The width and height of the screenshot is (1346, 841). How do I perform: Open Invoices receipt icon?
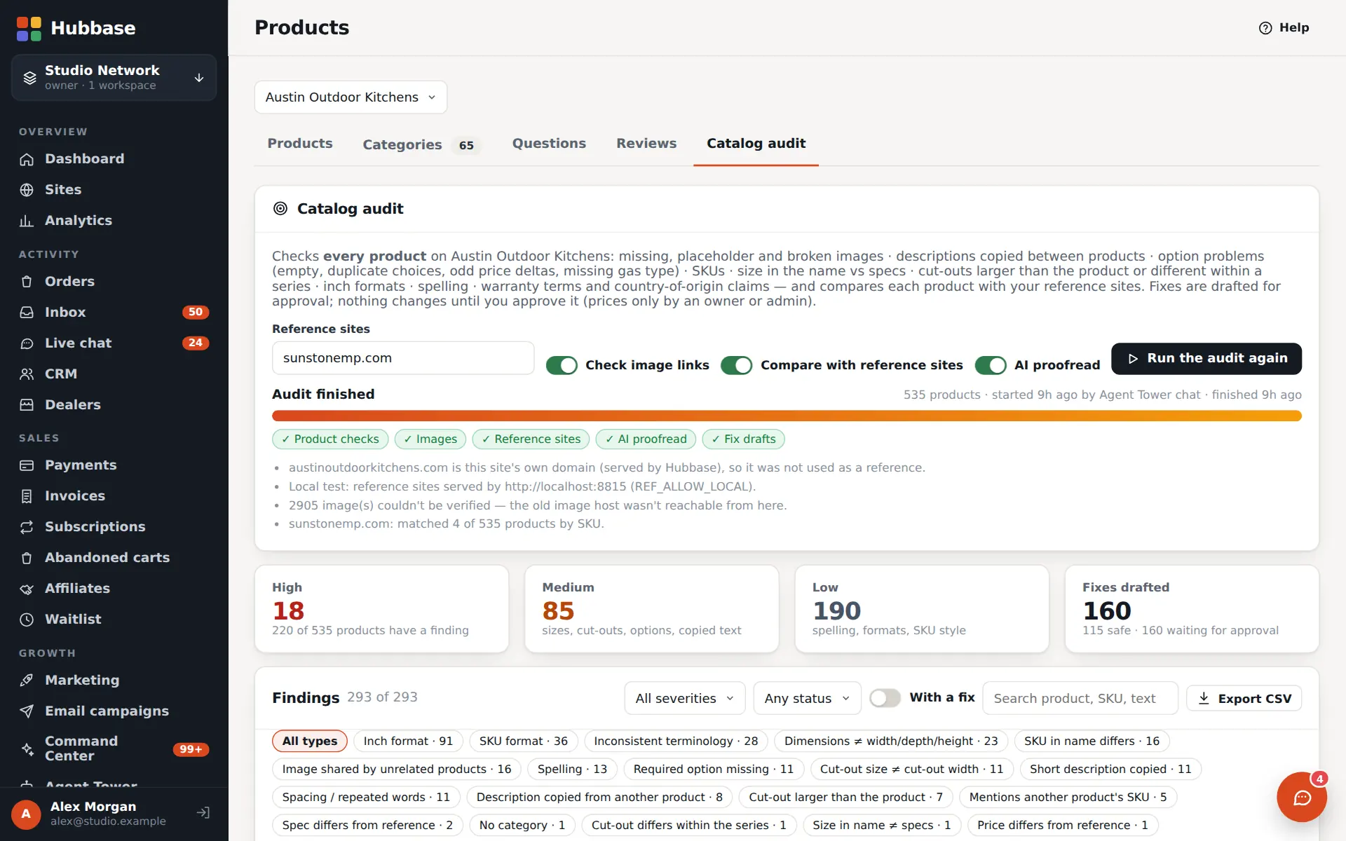27,496
